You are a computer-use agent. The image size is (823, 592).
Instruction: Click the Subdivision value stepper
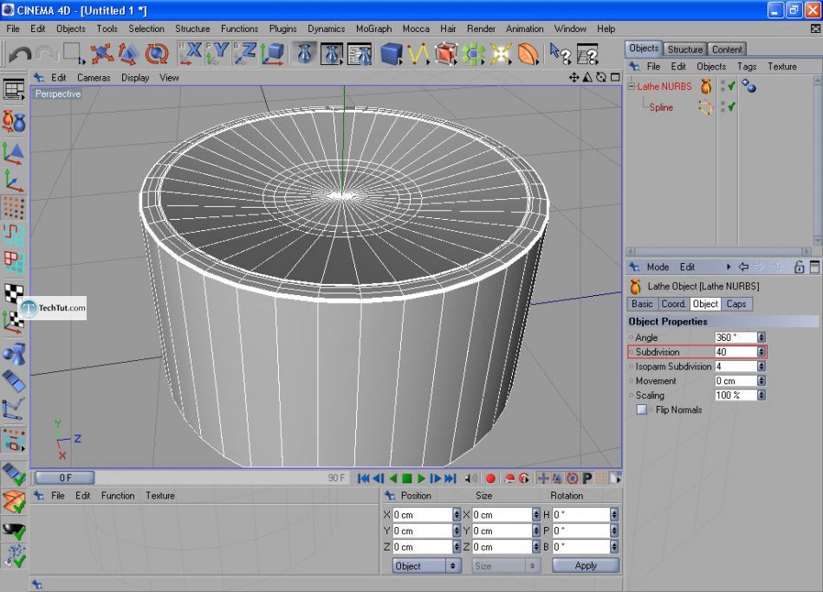[x=761, y=352]
